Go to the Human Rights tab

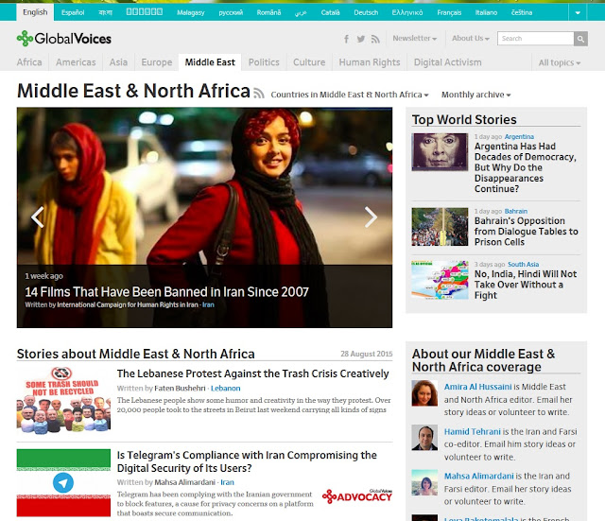point(370,62)
